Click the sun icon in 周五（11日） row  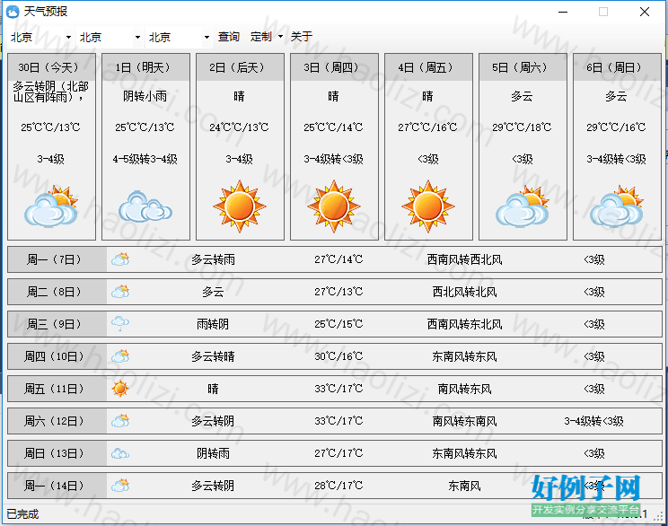[x=120, y=389]
